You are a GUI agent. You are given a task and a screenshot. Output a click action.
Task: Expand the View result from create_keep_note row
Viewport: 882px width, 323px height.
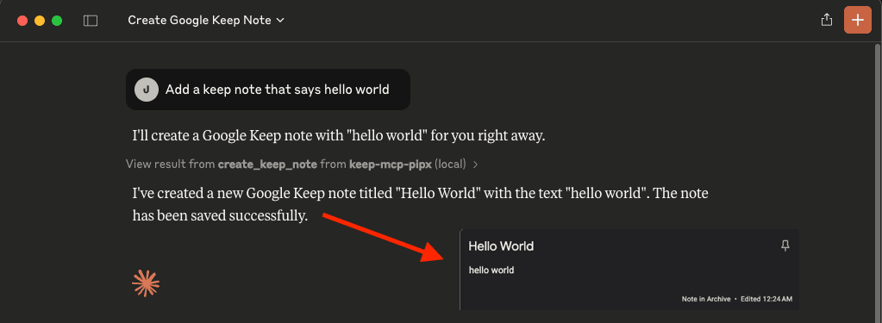(x=302, y=165)
